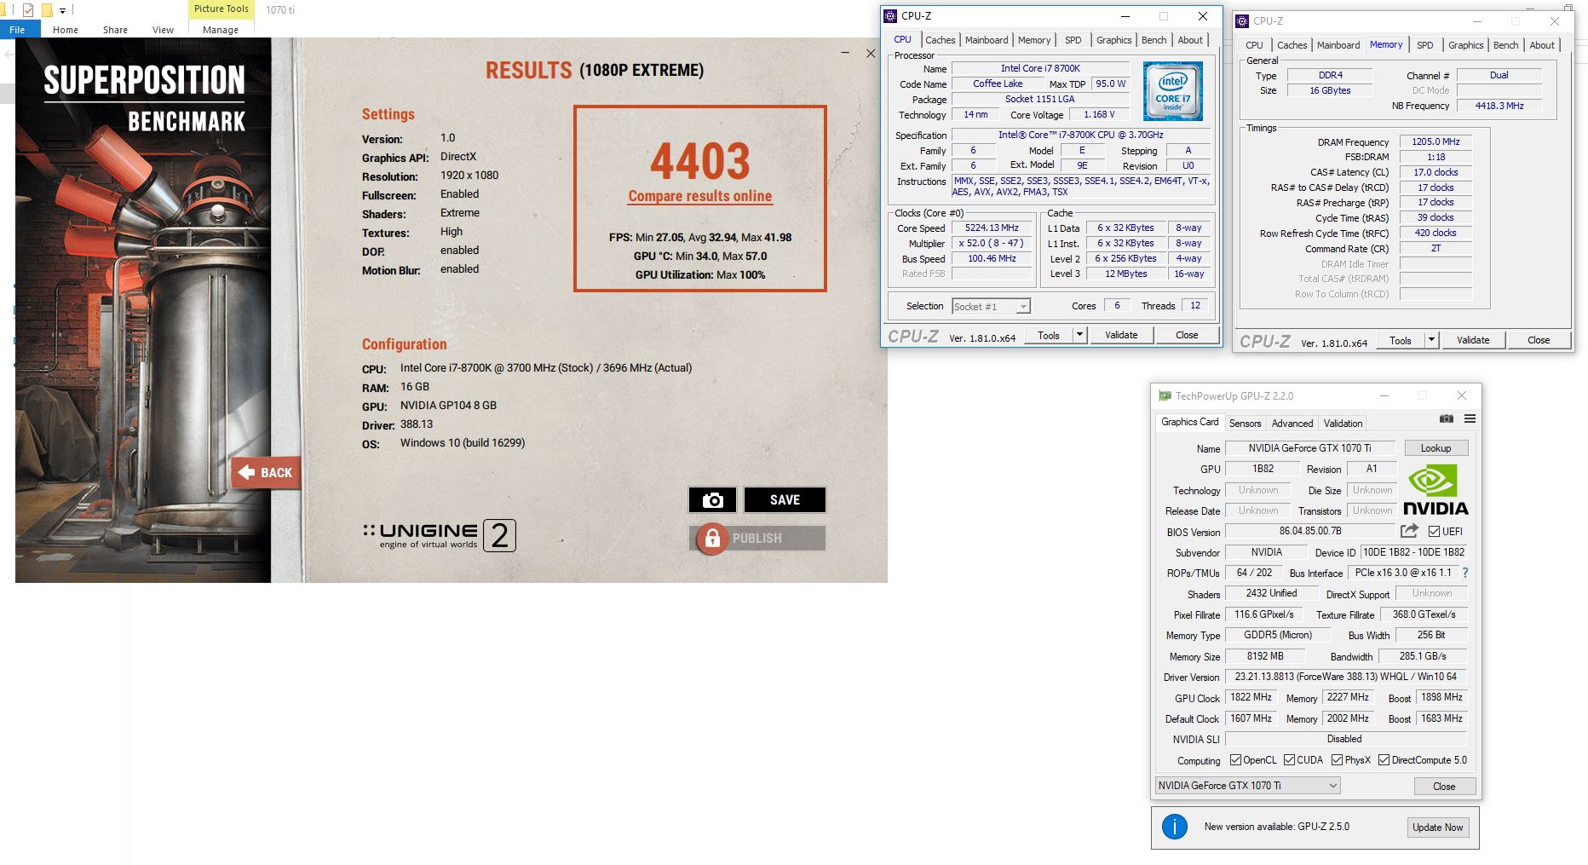Open the Socket #1 selection dropdown in CPU-Z

coord(991,306)
